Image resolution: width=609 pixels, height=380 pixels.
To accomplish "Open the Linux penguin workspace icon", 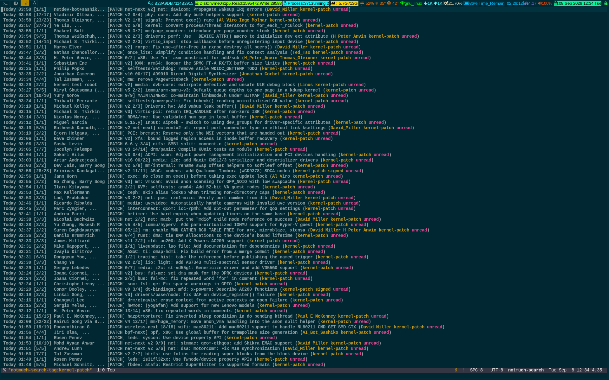I will (34, 3).
